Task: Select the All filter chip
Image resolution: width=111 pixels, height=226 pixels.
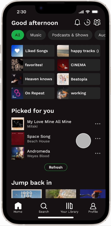Action: [x=18, y=35]
